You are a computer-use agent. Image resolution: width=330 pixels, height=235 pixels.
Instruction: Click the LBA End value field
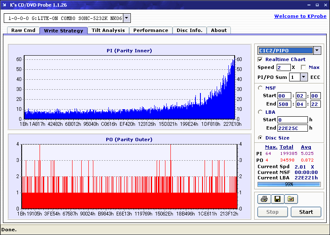292,128
